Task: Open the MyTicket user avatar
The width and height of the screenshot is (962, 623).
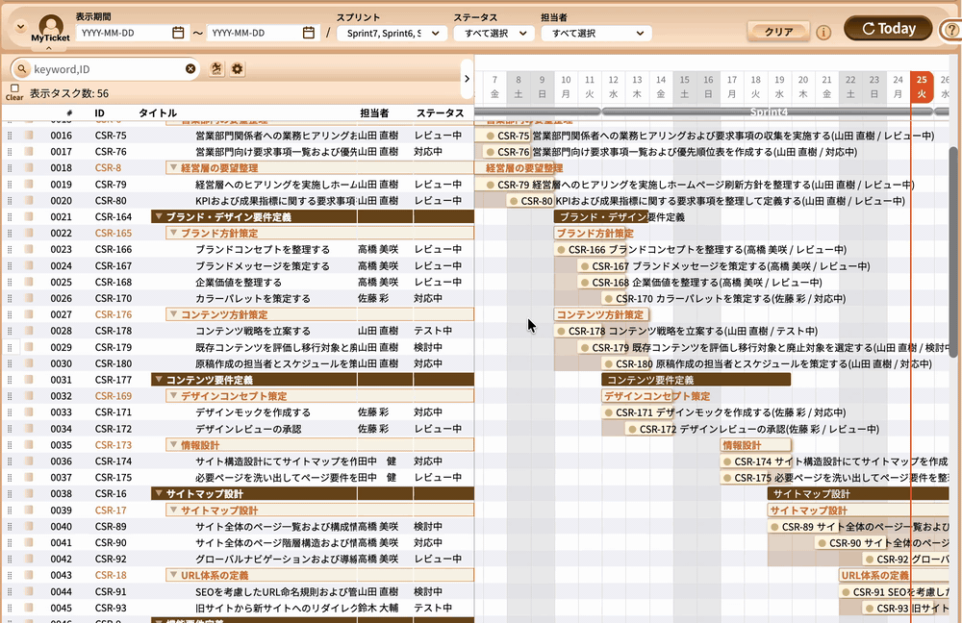Action: 50,26
